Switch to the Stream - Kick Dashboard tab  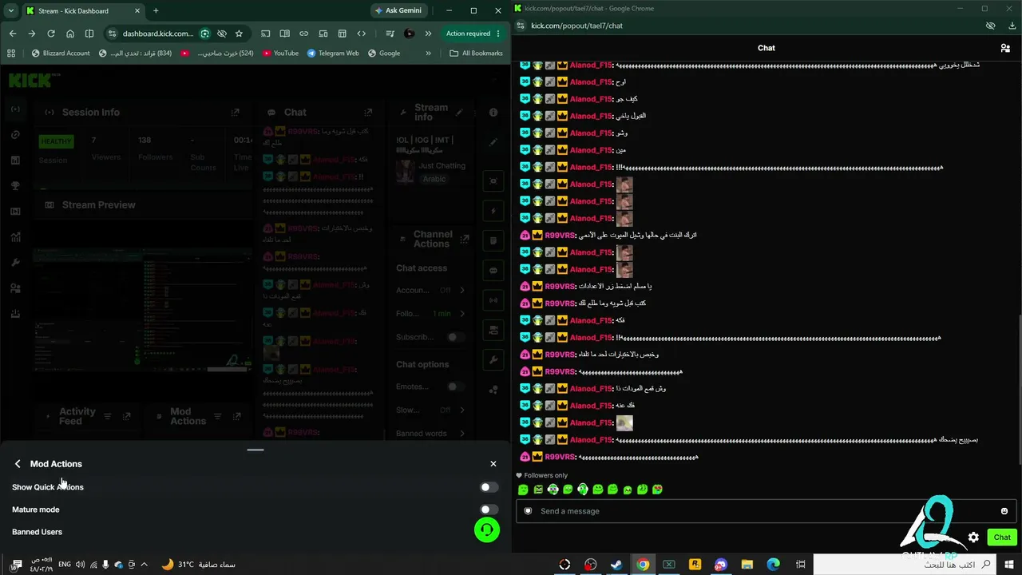pyautogui.click(x=82, y=10)
